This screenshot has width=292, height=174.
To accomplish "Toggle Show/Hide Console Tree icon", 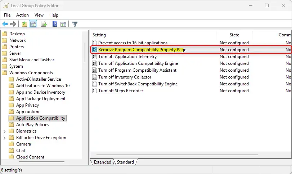I will [33, 24].
